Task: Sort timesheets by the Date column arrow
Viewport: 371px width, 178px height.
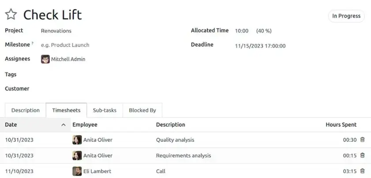Action: coord(63,125)
